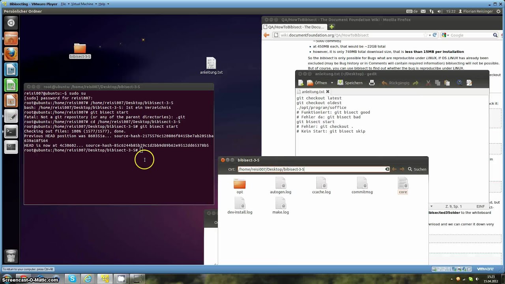Open VMware Player Help menu

[103, 4]
